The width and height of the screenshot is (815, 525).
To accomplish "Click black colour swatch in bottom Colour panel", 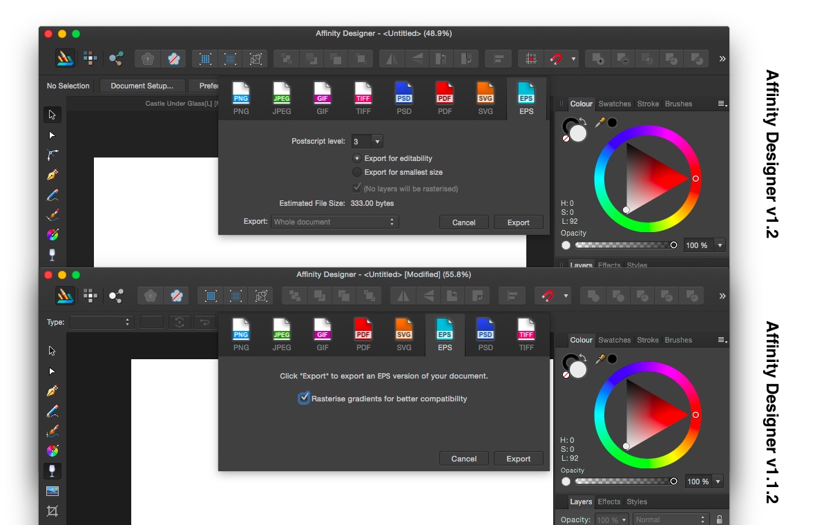I will pyautogui.click(x=613, y=359).
